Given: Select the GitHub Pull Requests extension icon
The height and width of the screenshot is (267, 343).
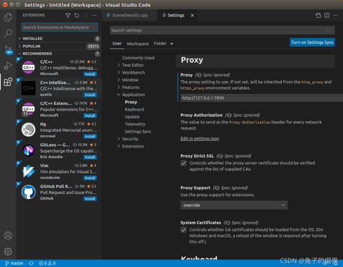Looking at the screenshot, I should coord(28,192).
